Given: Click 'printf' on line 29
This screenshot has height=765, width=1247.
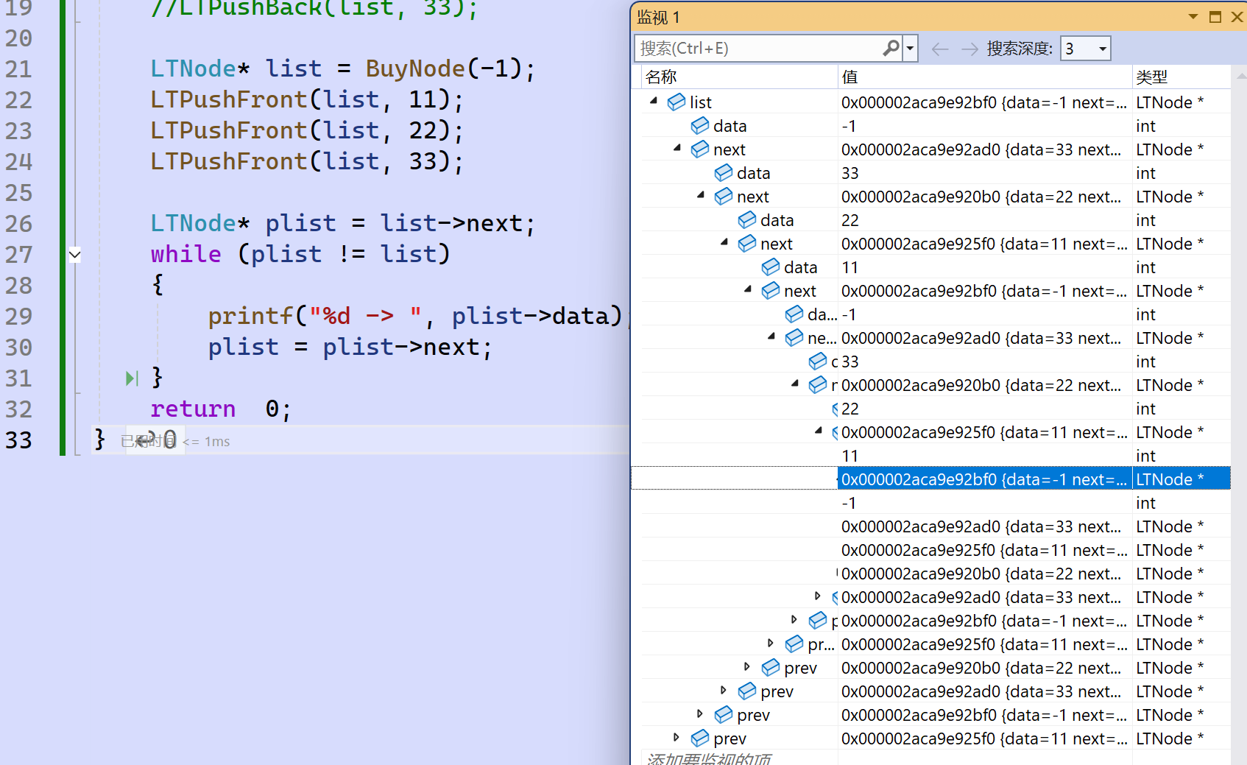Looking at the screenshot, I should 251,316.
